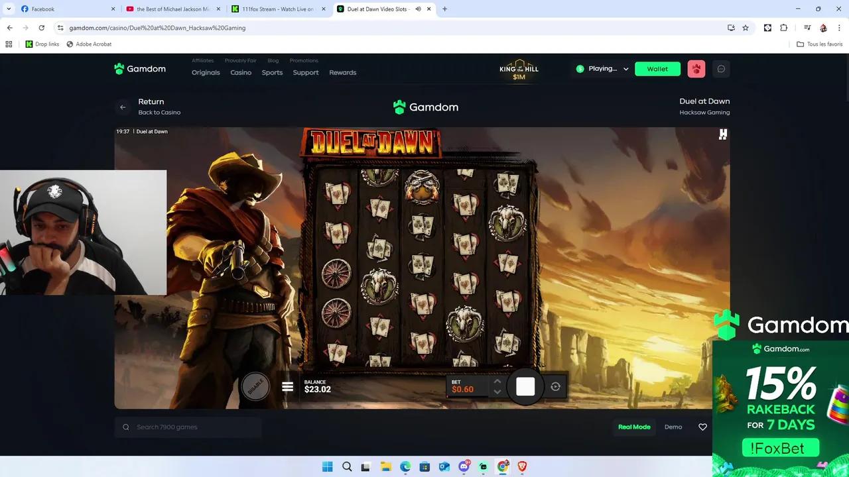Open Task View on the taskbar
Image resolution: width=849 pixels, height=477 pixels.
367,466
